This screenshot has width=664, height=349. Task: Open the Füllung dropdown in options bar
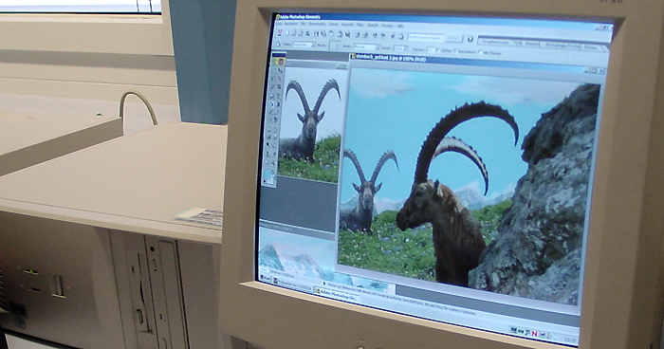pyautogui.click(x=304, y=45)
